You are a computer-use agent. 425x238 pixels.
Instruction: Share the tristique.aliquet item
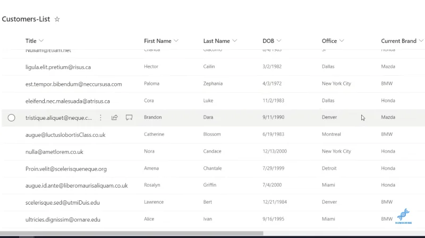[114, 117]
